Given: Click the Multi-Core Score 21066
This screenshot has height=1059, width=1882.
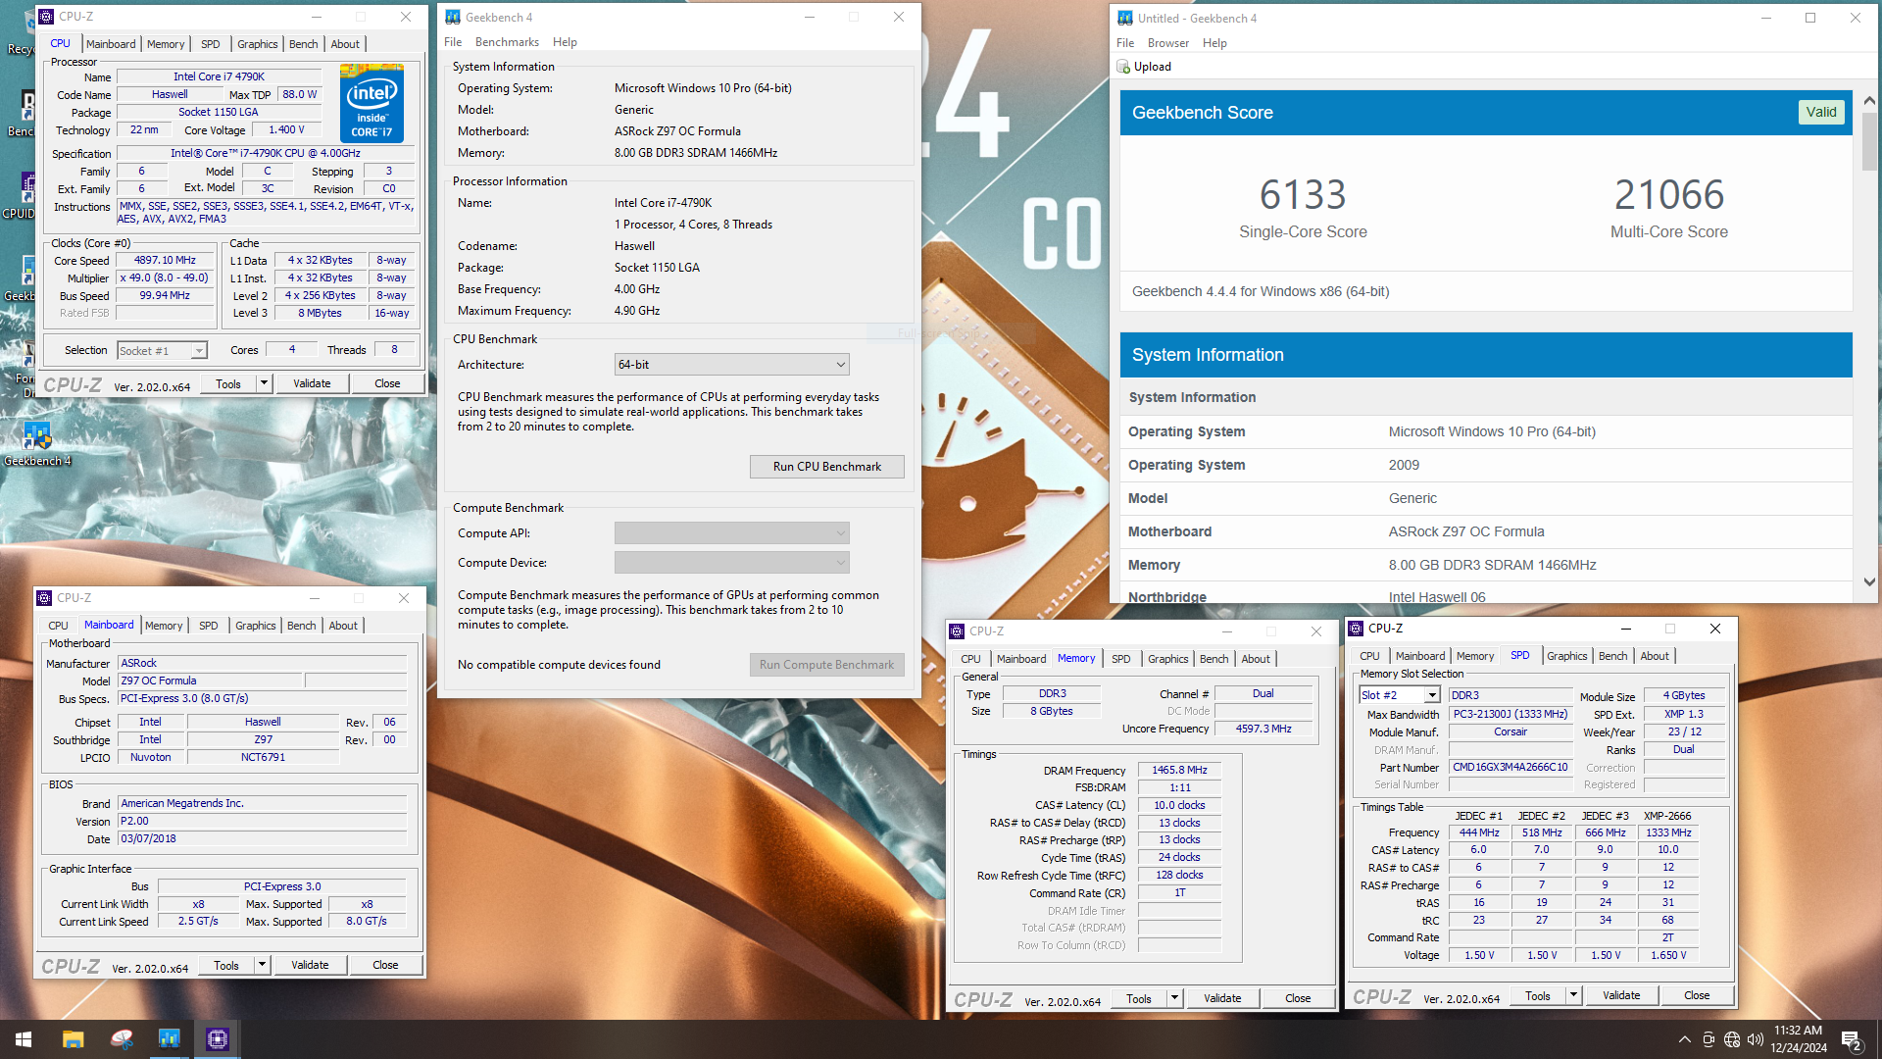Looking at the screenshot, I should [1669, 195].
